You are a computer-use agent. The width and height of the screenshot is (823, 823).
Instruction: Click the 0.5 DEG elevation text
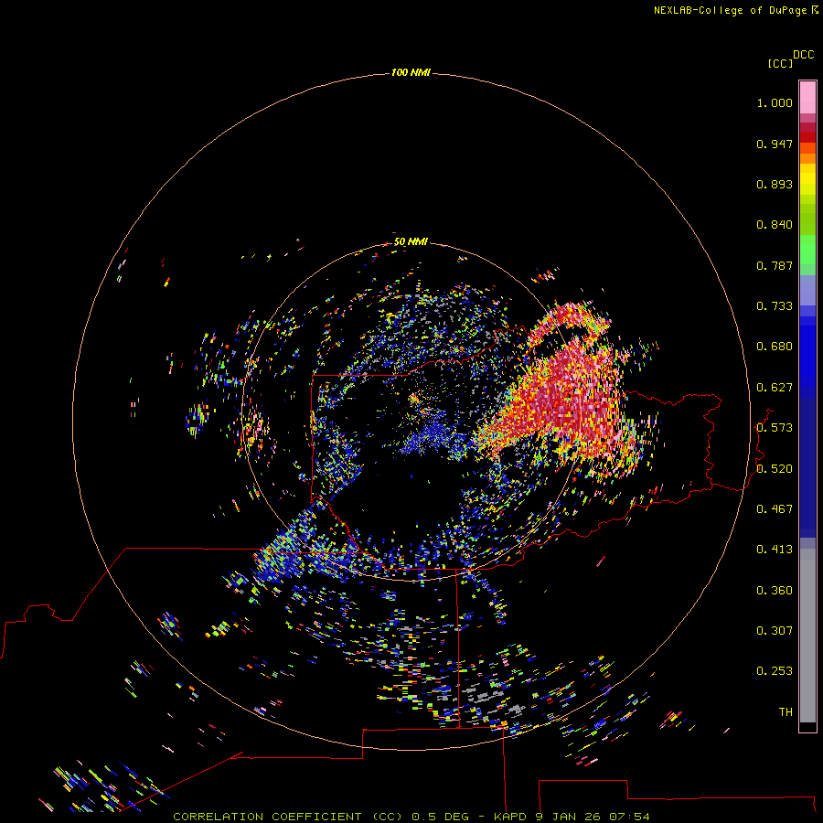(440, 817)
